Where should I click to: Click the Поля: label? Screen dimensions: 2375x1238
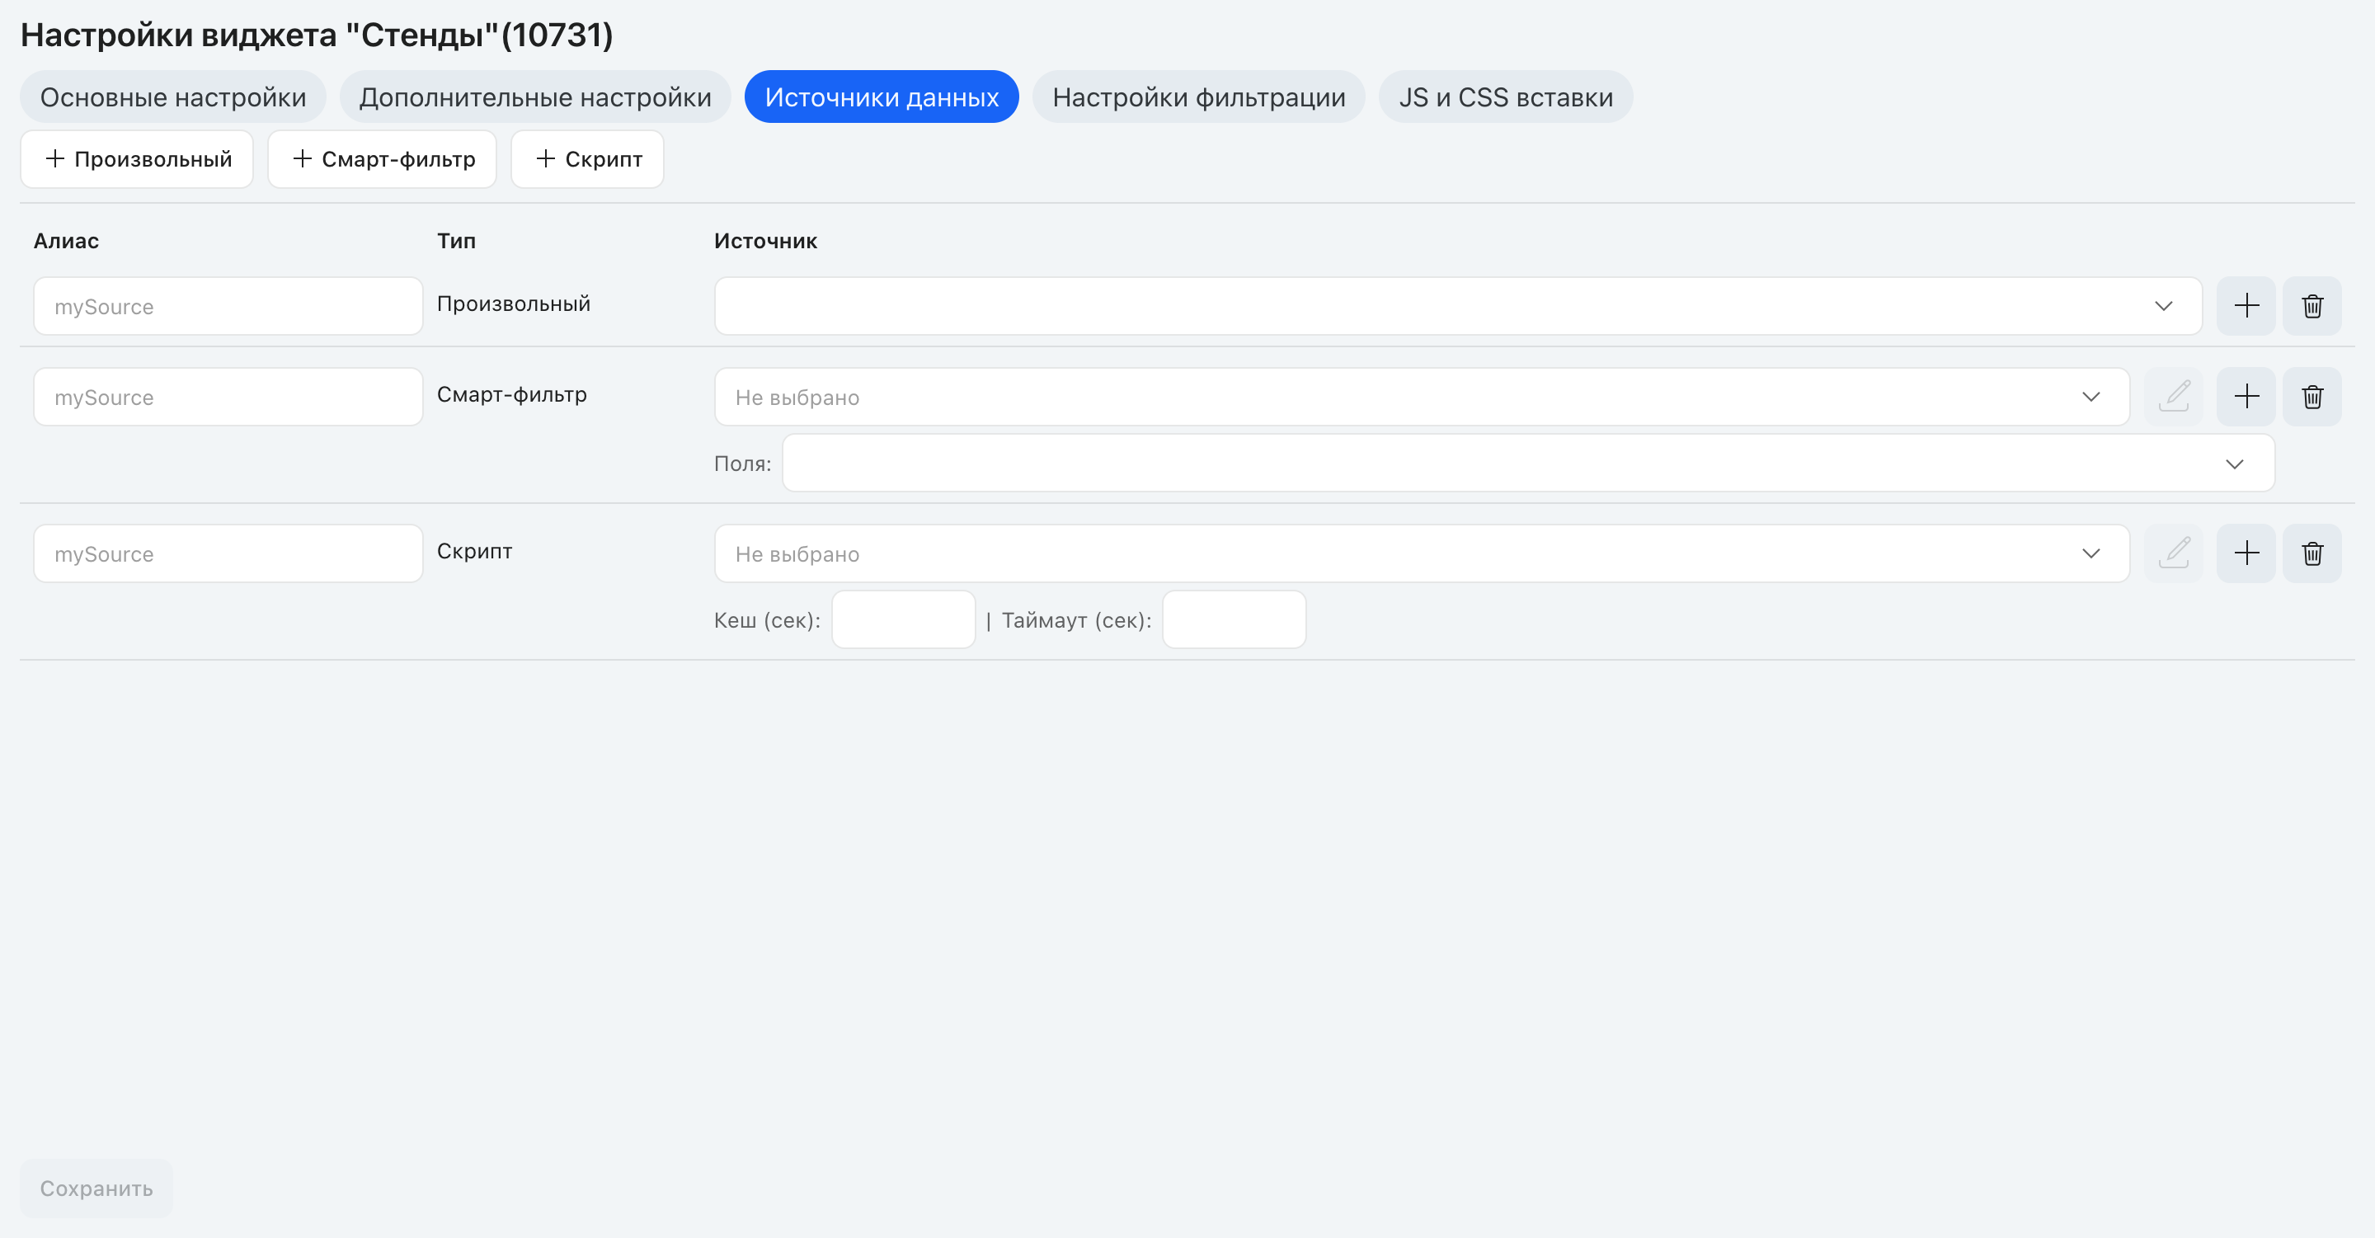point(742,464)
